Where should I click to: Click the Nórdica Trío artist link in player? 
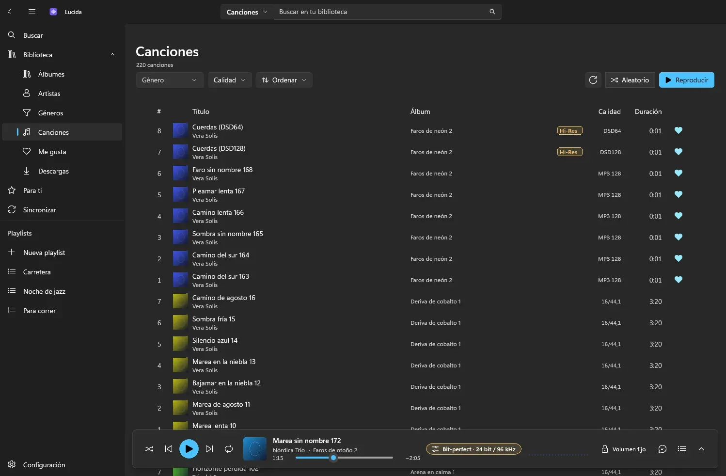289,450
